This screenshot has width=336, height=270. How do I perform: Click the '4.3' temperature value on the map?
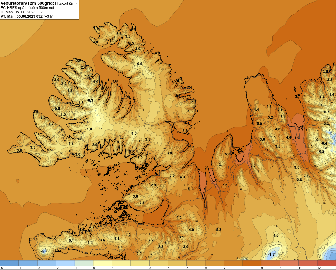182,177
